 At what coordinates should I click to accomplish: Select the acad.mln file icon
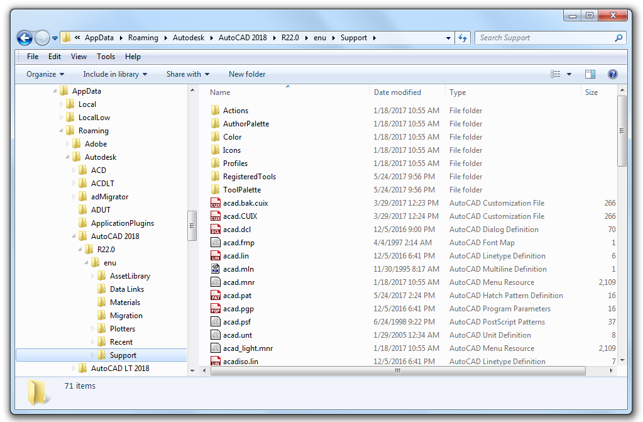tap(216, 269)
